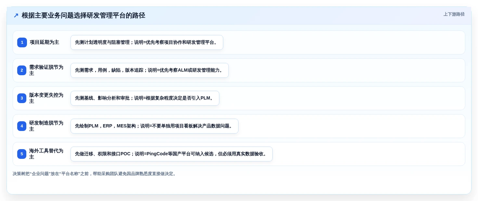Click the 项目延期为主 label
The height and width of the screenshot is (201, 478).
tap(45, 42)
